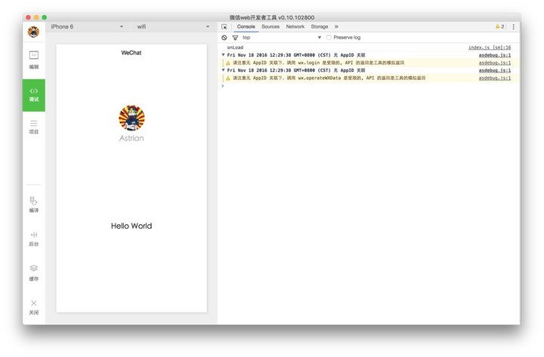Collapse the first 'Fri Nov 18' log group

coord(223,55)
